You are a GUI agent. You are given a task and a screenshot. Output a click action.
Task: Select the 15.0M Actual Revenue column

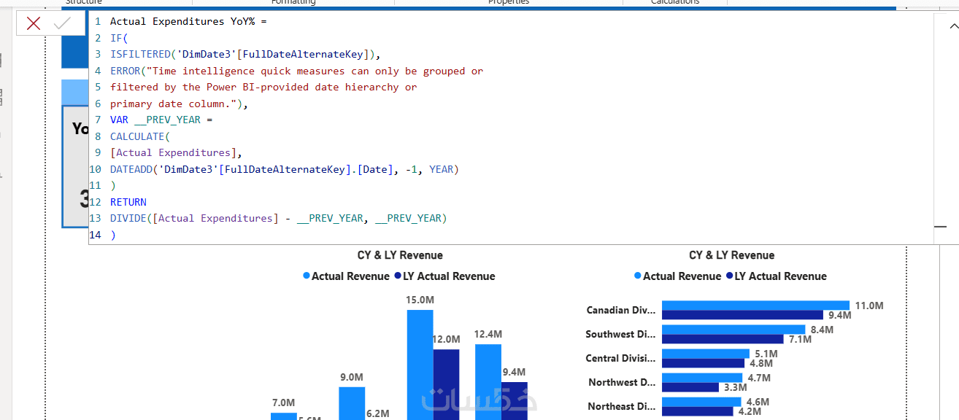[420, 365]
